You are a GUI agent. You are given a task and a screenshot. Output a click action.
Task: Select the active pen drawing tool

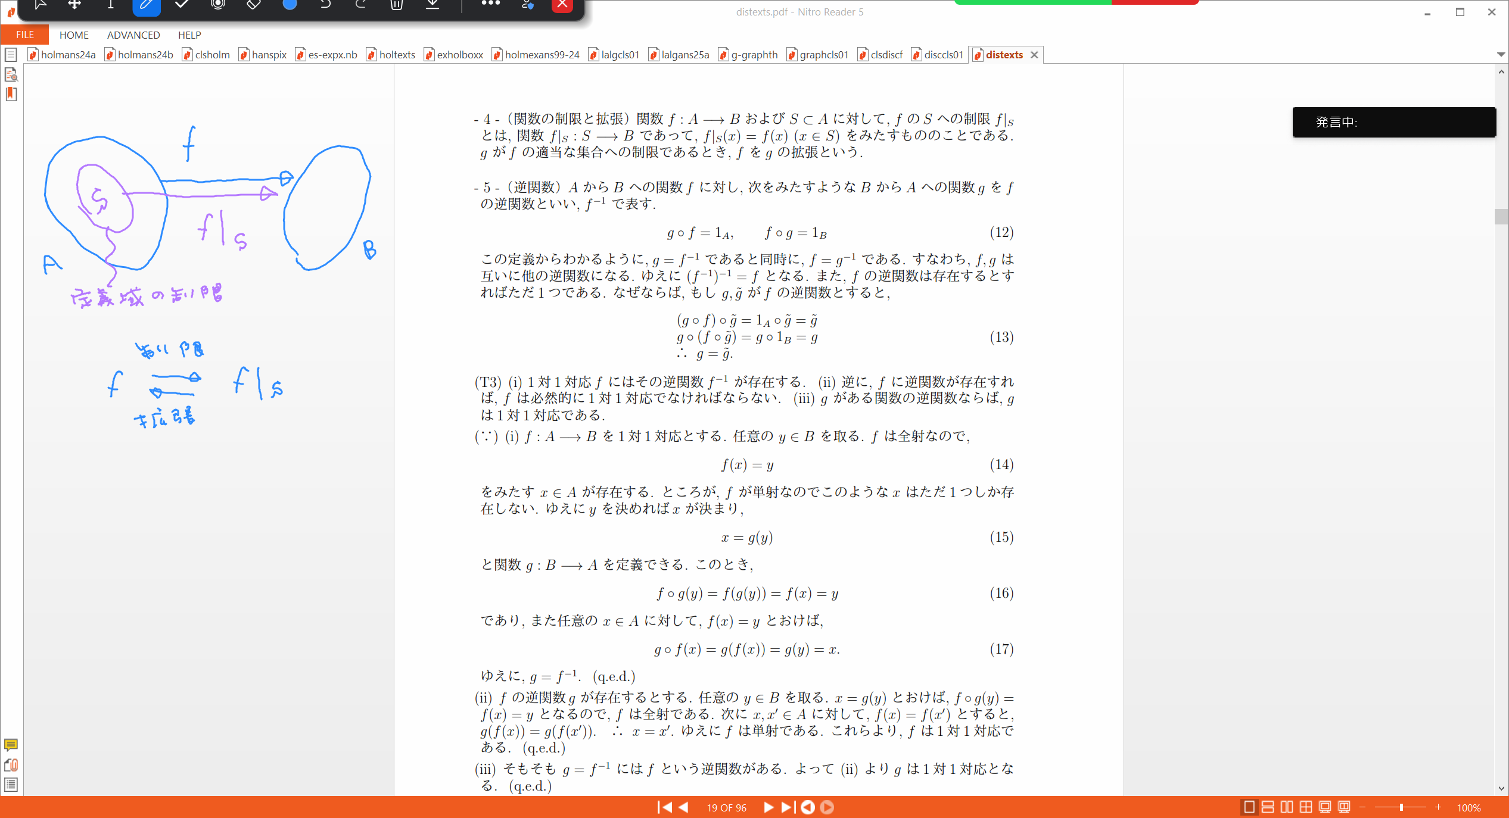point(147,5)
